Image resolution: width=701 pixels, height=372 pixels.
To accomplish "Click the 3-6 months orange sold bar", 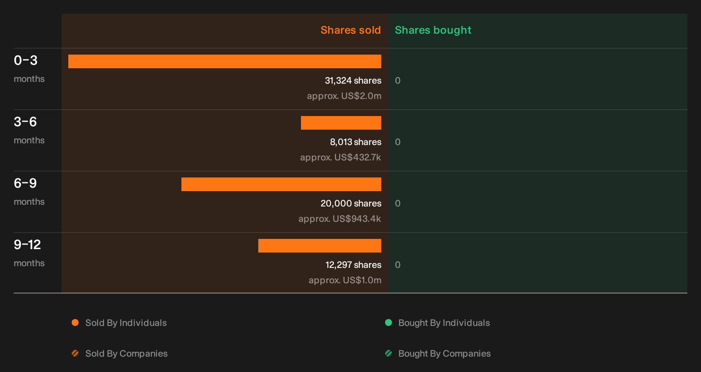I will [x=341, y=123].
